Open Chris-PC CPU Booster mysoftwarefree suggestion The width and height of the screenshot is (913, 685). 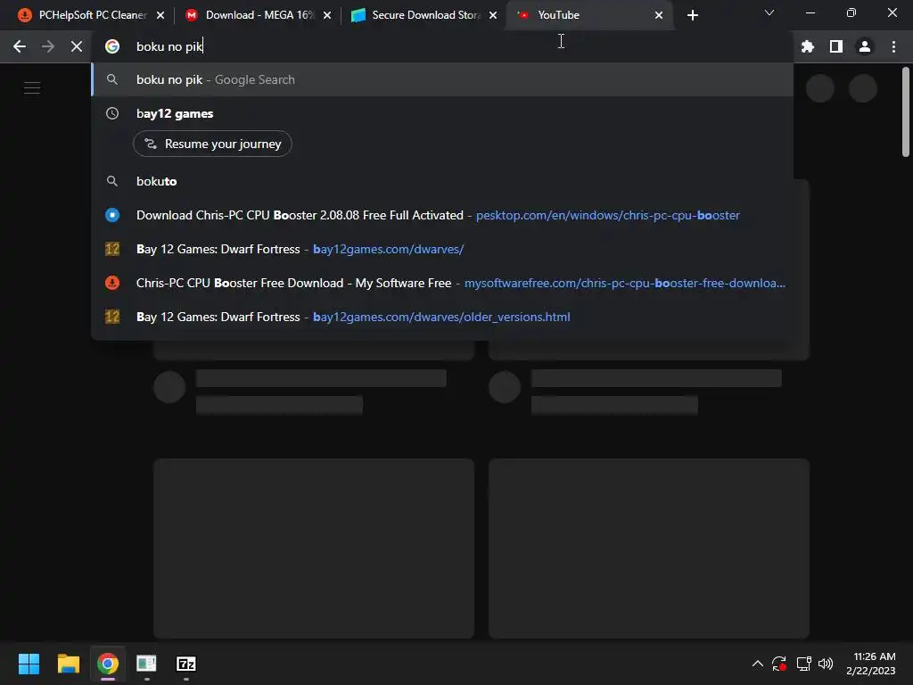tap(442, 283)
